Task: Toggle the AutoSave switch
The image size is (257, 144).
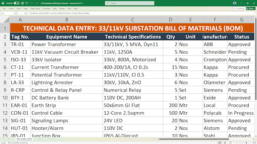Action: [x=17, y=3]
